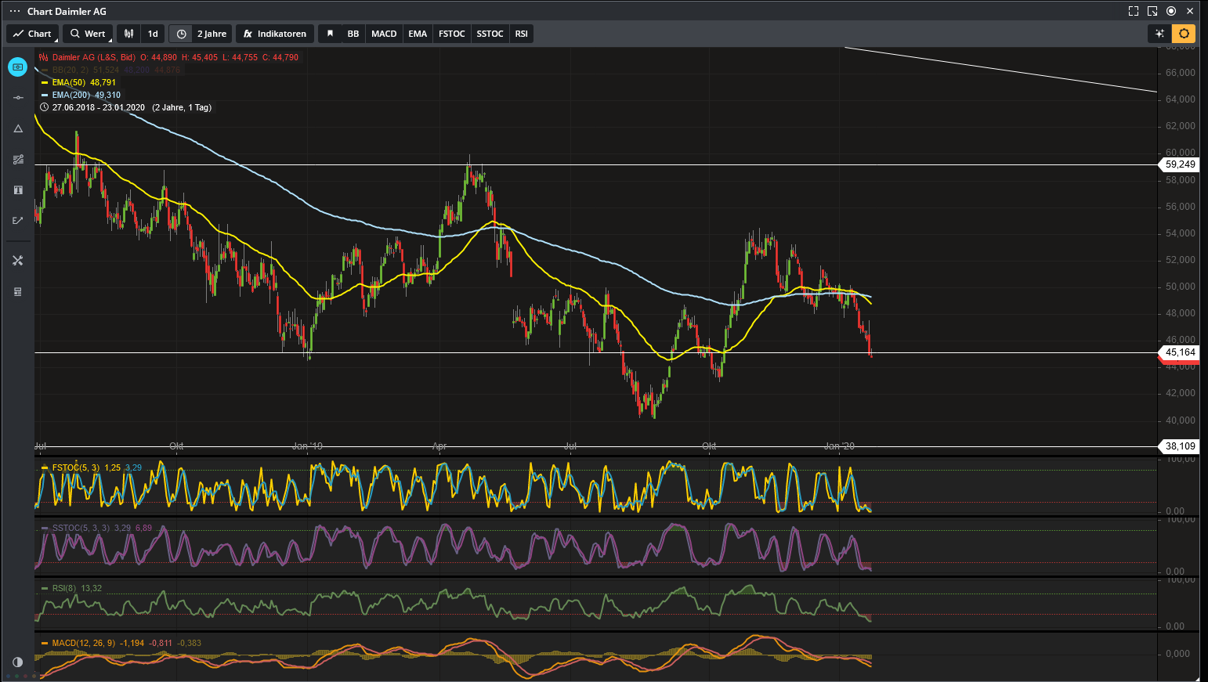Select the horizontal line drawing tool
This screenshot has width=1208, height=682.
coord(18,98)
